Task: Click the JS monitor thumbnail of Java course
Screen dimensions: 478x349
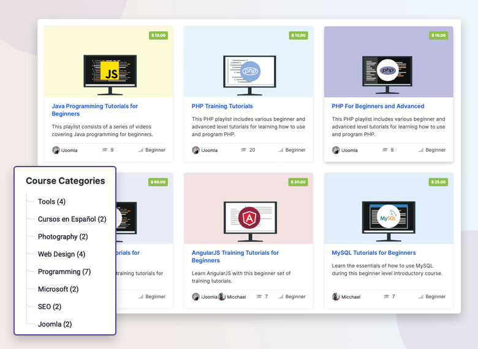Action: point(110,75)
